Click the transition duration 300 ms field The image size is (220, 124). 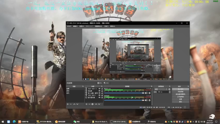pos(163,92)
